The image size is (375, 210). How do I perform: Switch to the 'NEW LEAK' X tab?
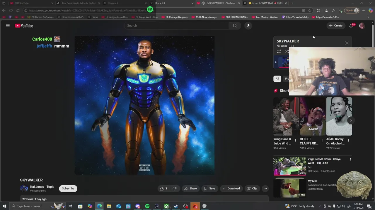tap(265, 3)
